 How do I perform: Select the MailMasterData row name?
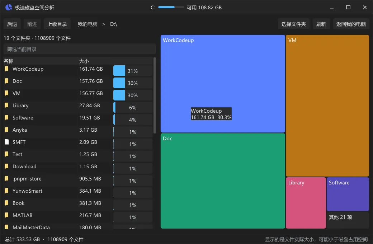pos(31,227)
